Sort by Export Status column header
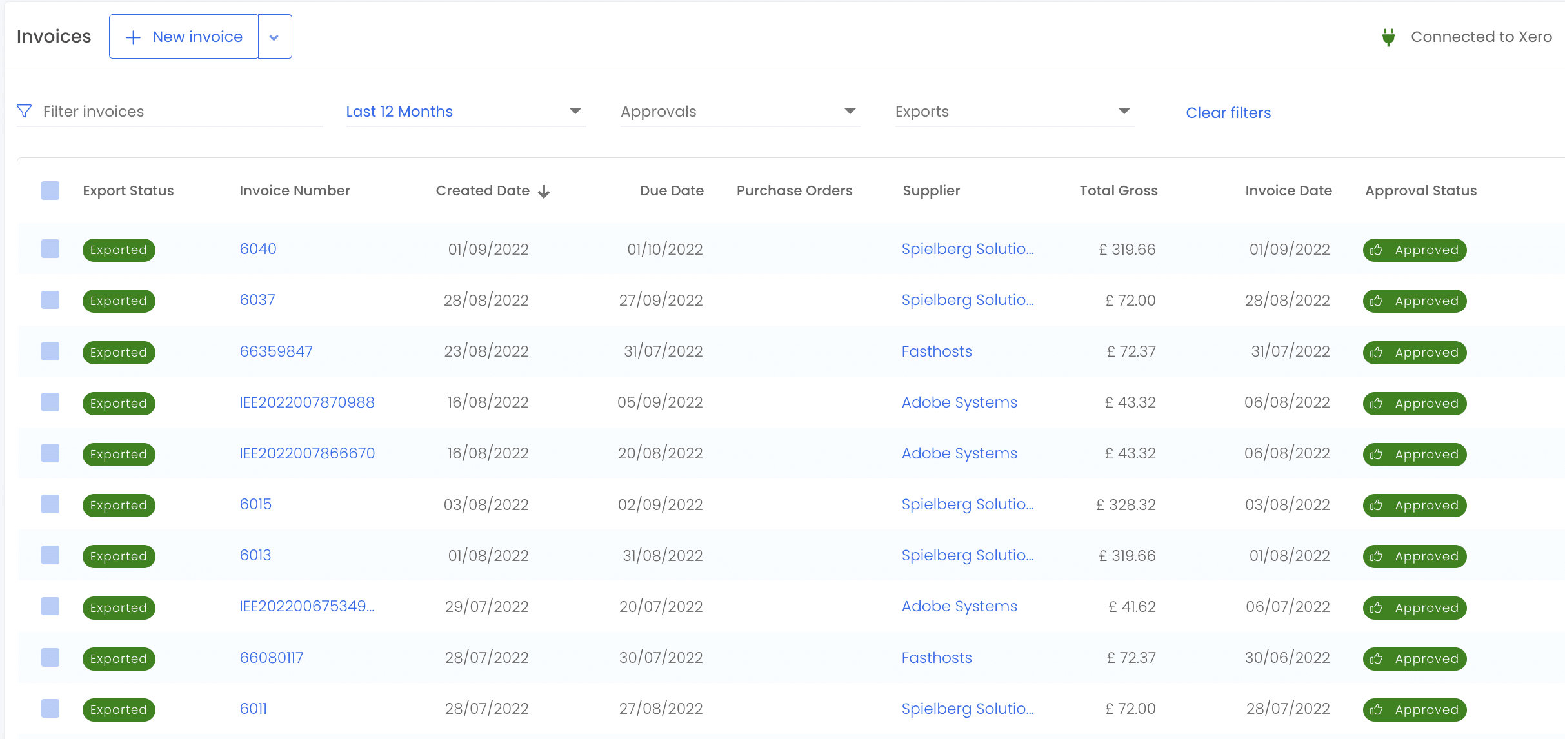Screen dimensions: 1565x739 [x=128, y=191]
